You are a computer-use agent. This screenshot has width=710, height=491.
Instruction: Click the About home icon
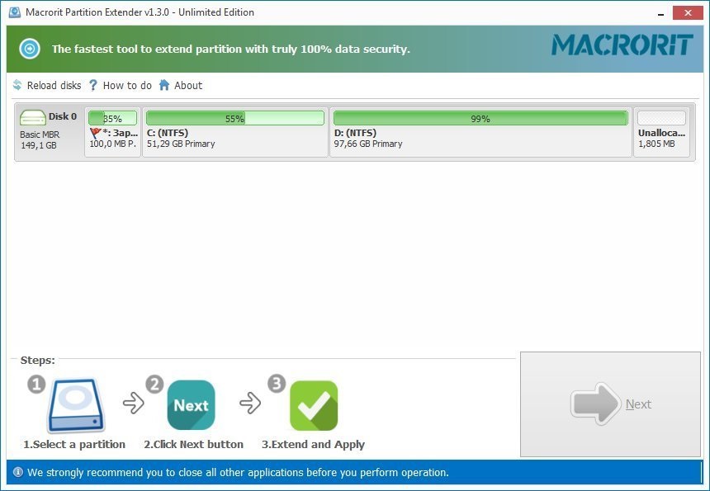click(x=164, y=85)
